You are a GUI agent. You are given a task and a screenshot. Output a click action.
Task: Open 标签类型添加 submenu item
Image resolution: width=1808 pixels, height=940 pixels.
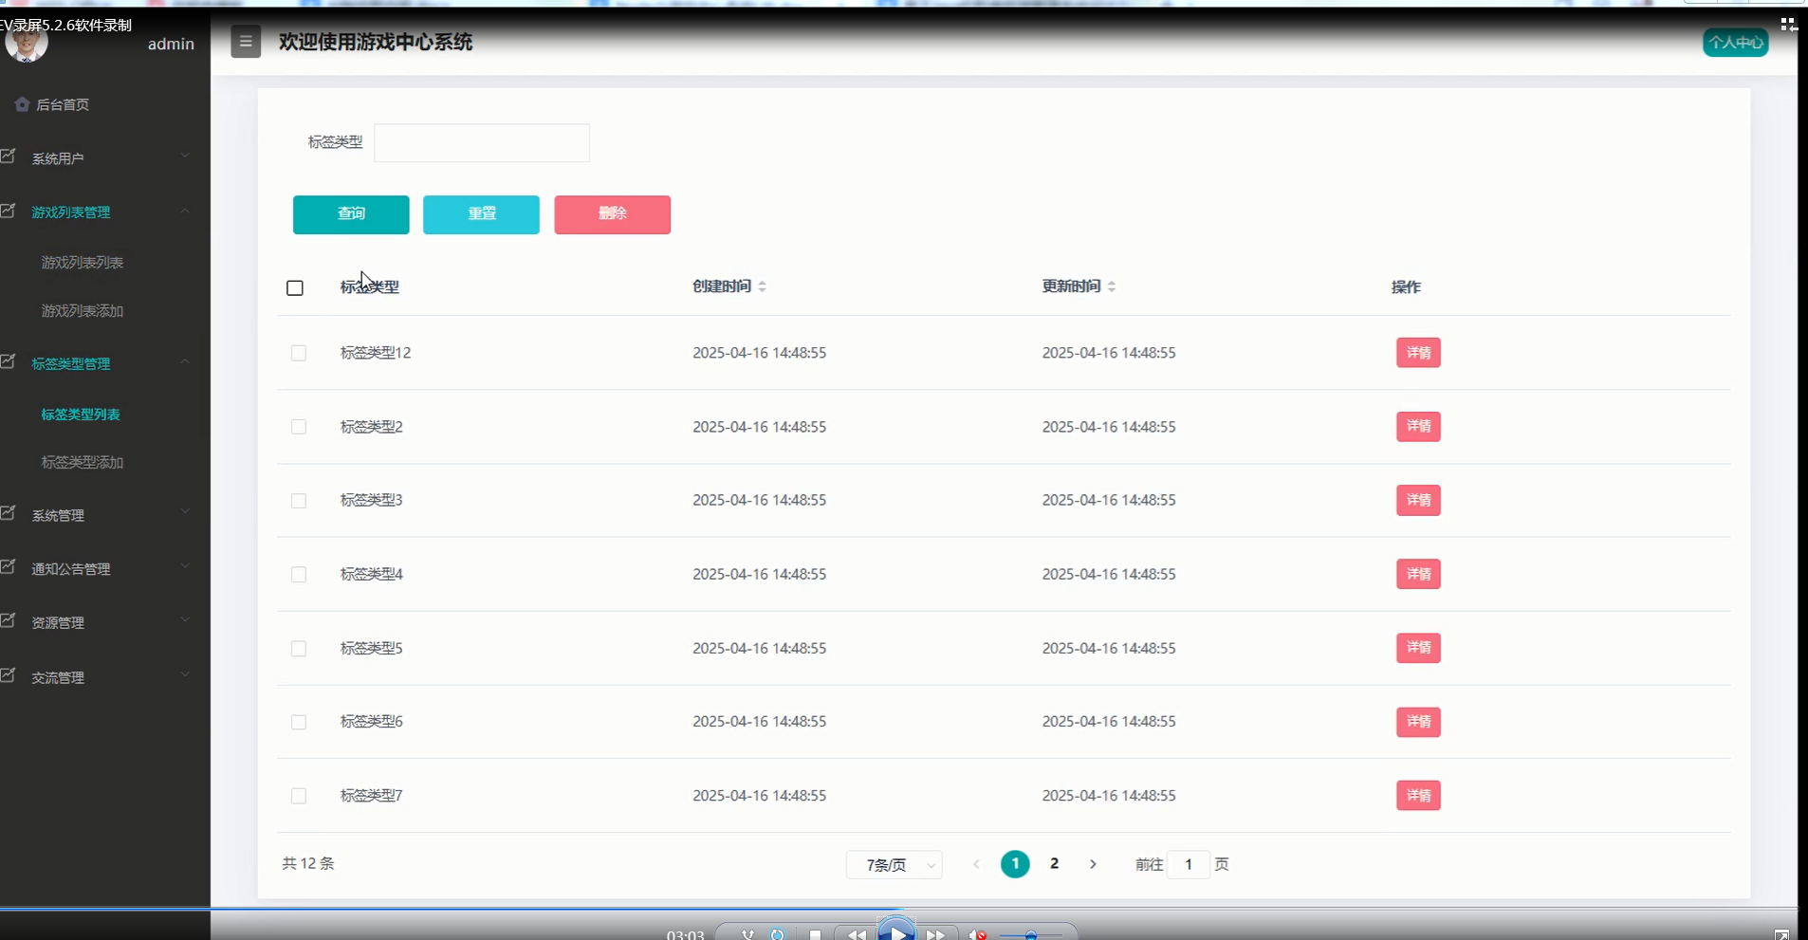83,463
